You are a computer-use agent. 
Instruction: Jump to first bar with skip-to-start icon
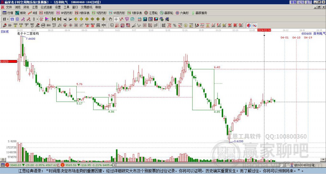click(x=53, y=19)
